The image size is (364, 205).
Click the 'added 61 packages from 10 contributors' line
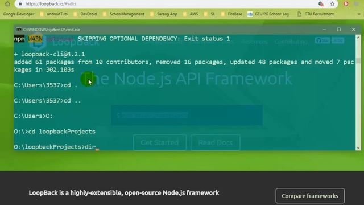coord(184,62)
